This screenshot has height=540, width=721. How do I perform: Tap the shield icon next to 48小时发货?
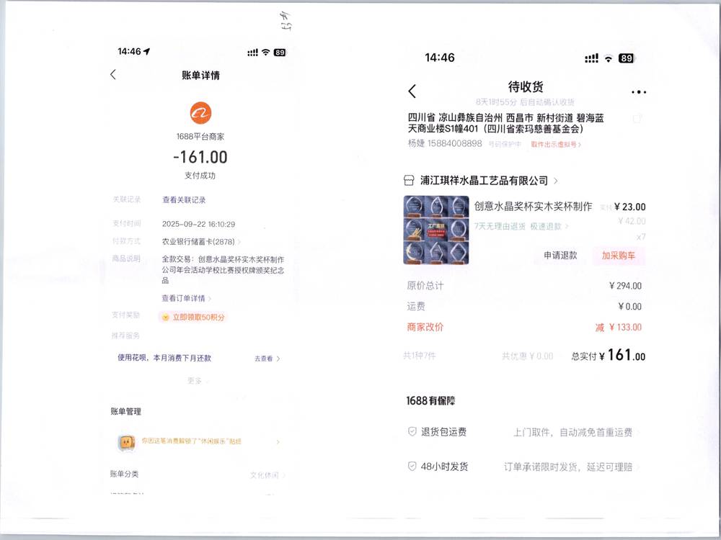click(412, 467)
